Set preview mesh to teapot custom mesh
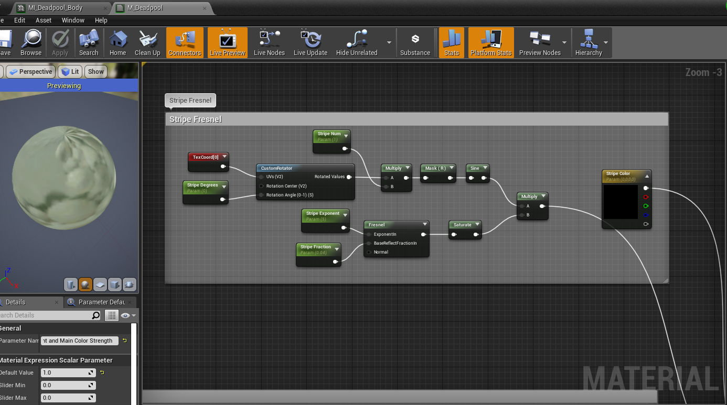 click(130, 284)
